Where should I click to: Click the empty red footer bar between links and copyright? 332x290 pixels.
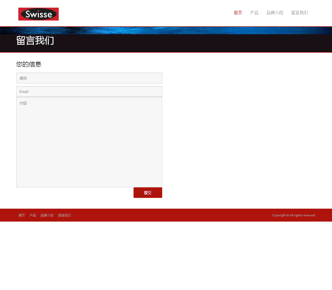[x=171, y=215]
